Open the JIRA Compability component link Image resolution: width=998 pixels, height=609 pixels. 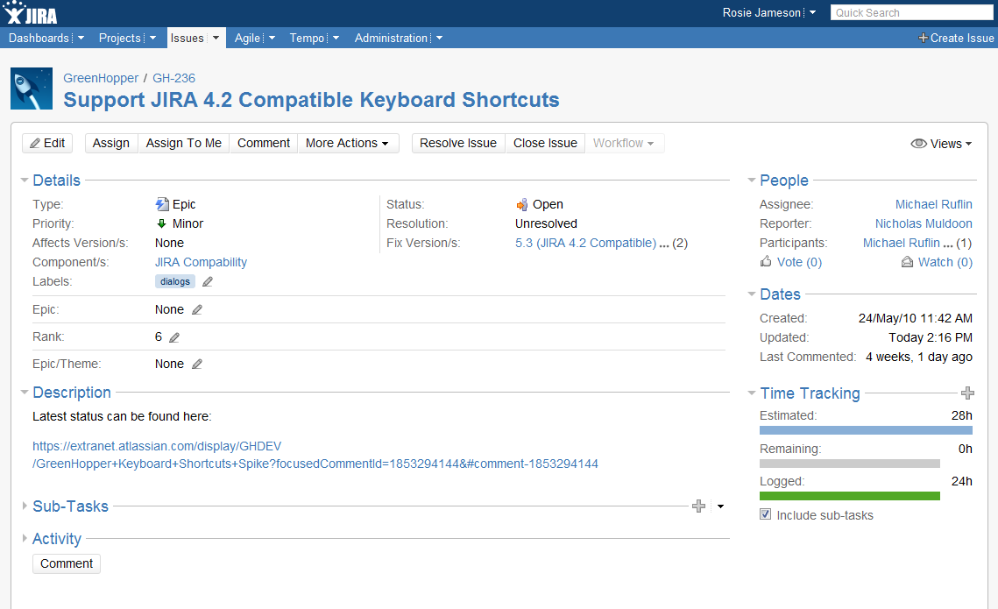click(x=202, y=262)
